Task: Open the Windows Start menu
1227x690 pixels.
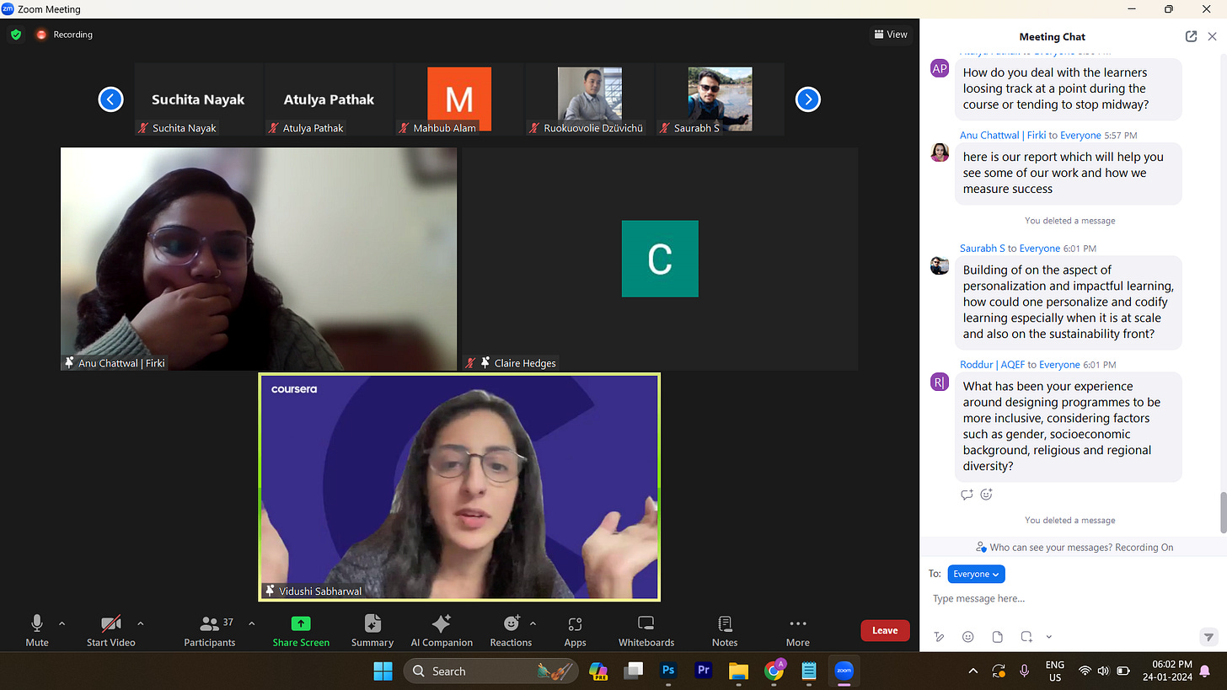Action: pyautogui.click(x=383, y=671)
